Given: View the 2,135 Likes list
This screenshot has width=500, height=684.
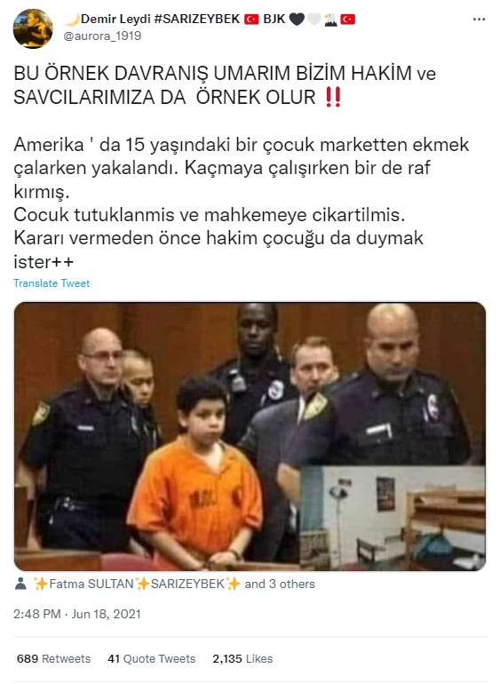Looking at the screenshot, I should 242,658.
